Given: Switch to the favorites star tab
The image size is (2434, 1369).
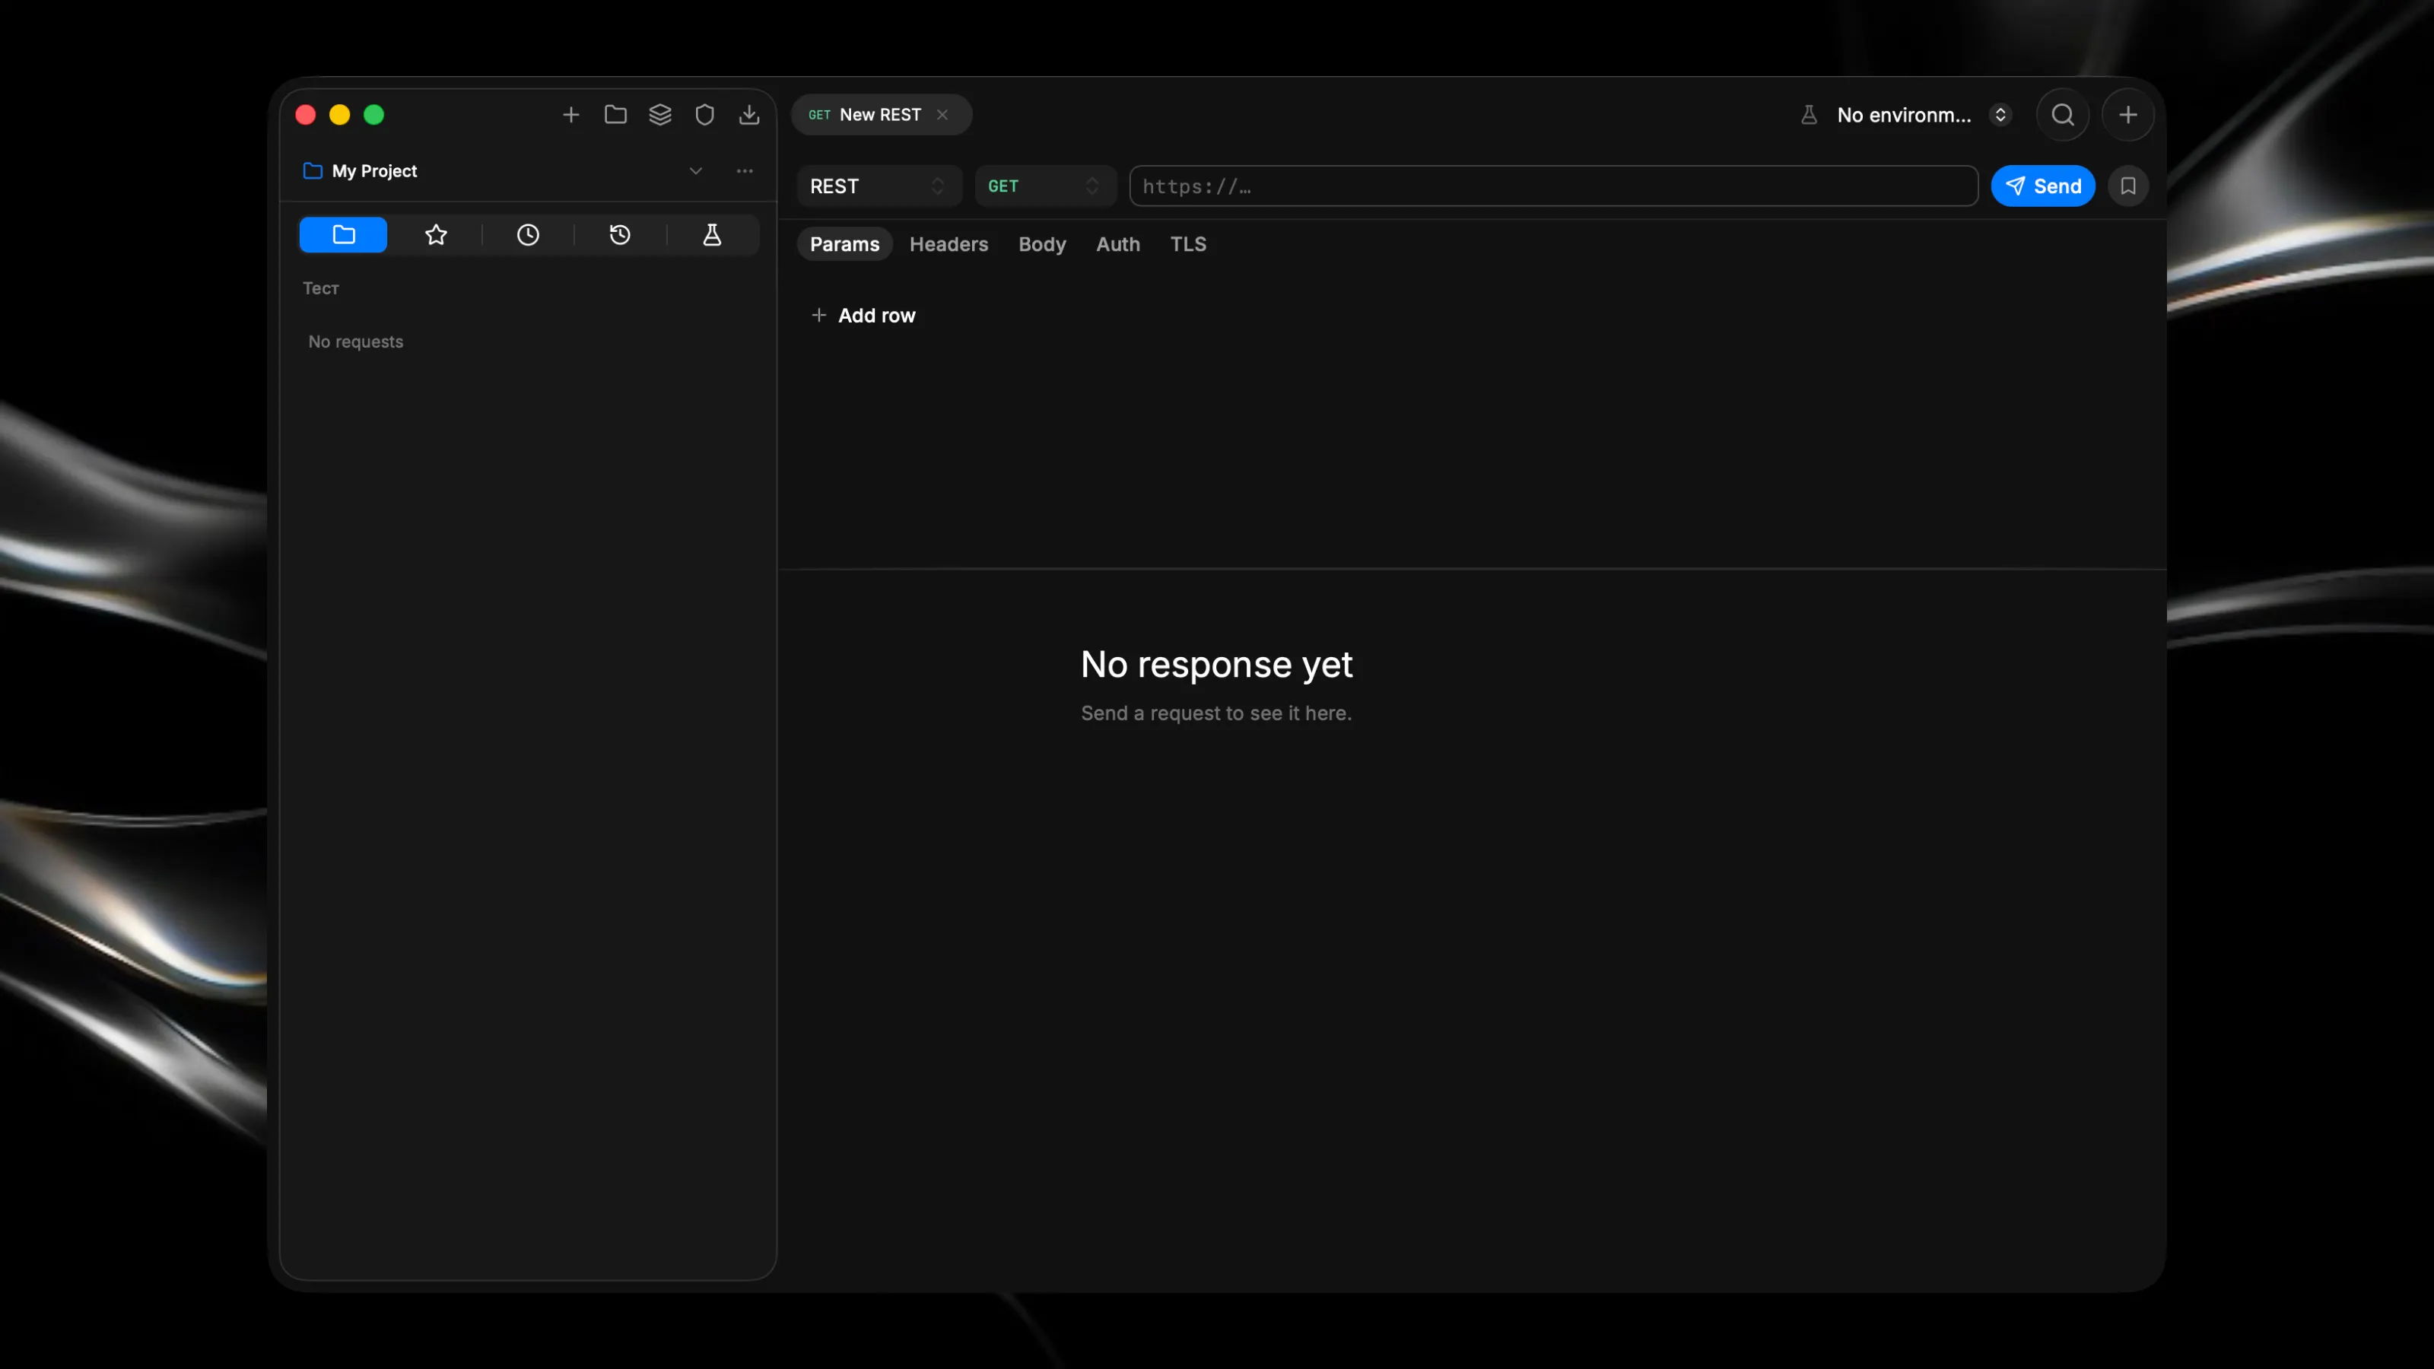Looking at the screenshot, I should [436, 234].
